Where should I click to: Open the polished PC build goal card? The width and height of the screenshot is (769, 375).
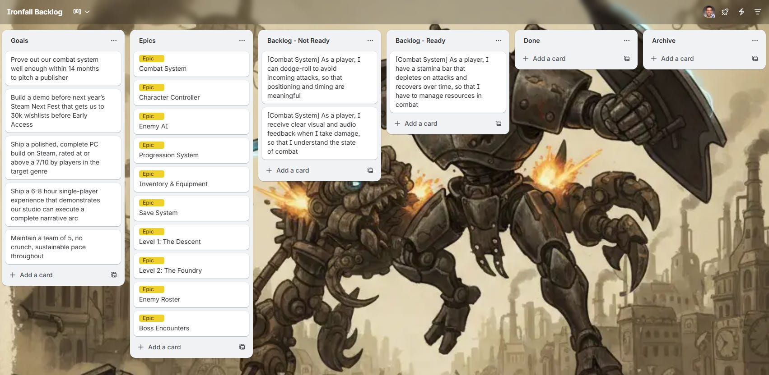tap(63, 158)
